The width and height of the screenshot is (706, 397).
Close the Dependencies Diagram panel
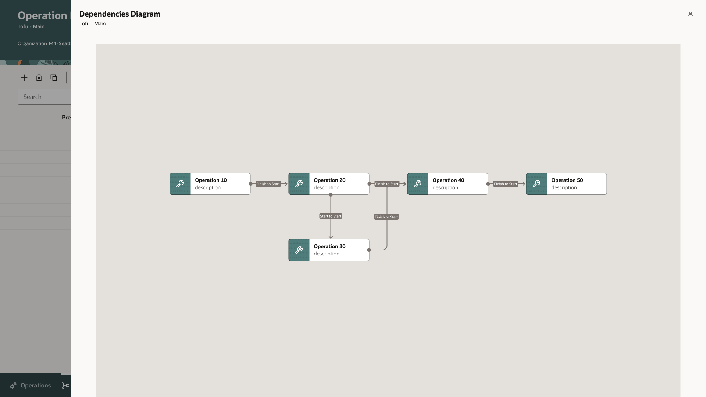coord(691,14)
